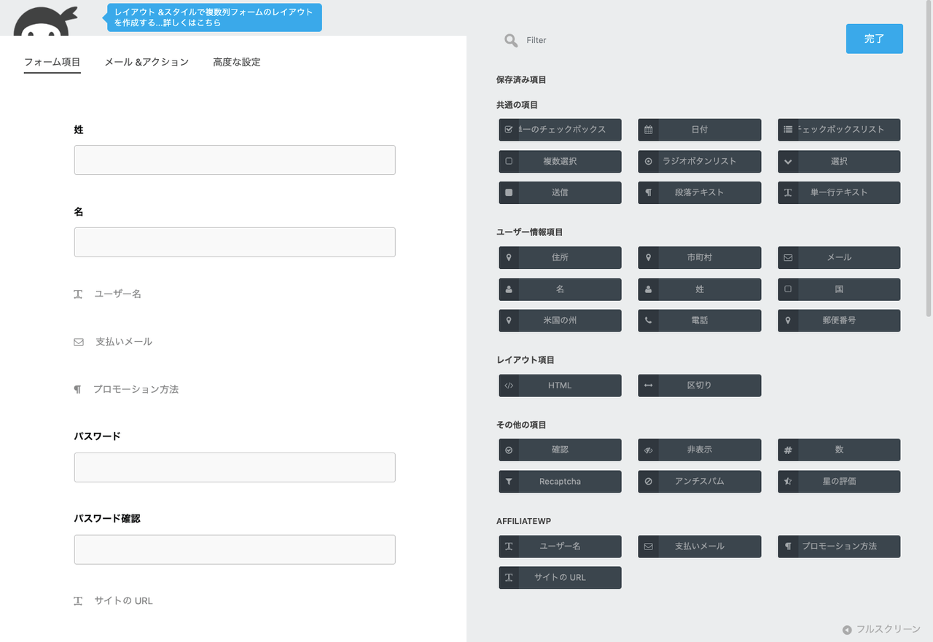This screenshot has width=933, height=642.
Task: Add the 米国の州 field
Action: click(x=560, y=321)
